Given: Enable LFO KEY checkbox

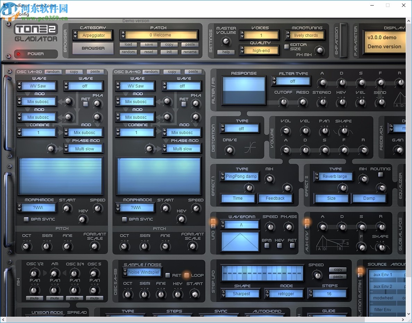Looking at the screenshot, I should click(x=279, y=246).
